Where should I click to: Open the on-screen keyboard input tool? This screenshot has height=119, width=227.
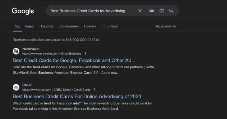[152, 11]
